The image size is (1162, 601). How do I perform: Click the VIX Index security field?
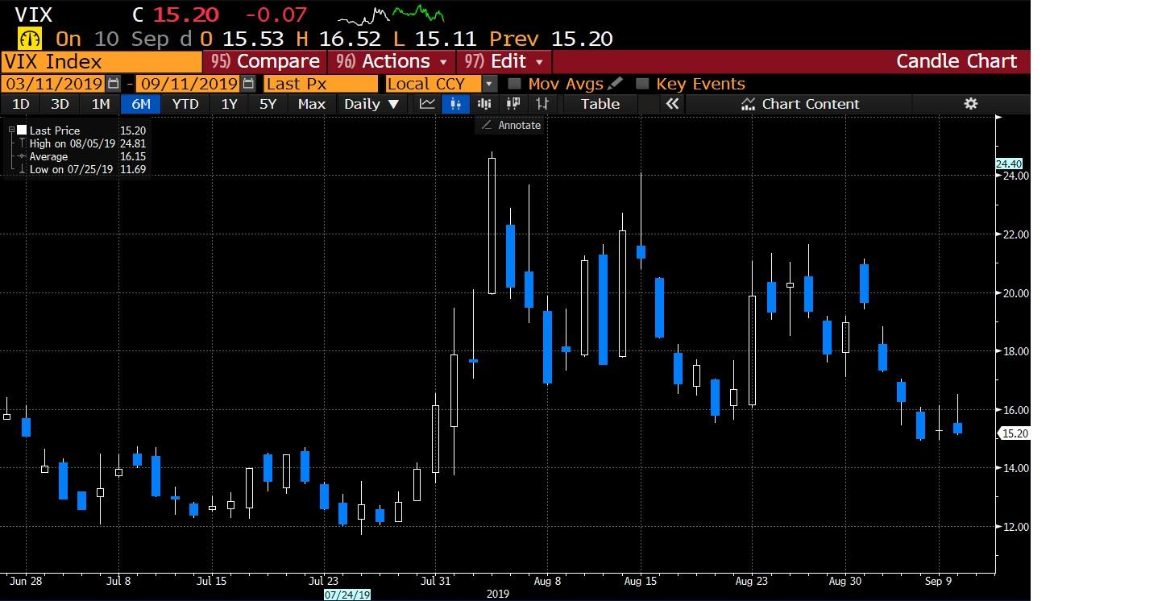click(x=102, y=61)
